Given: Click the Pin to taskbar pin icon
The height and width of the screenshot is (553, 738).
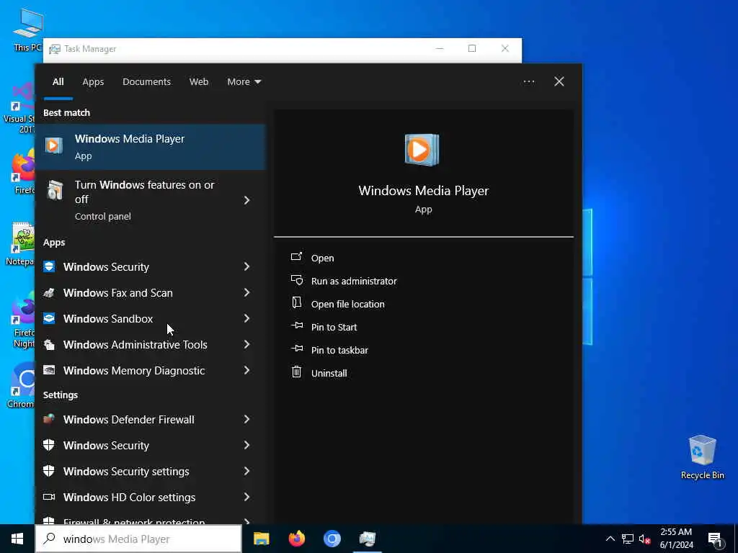Looking at the screenshot, I should tap(296, 349).
